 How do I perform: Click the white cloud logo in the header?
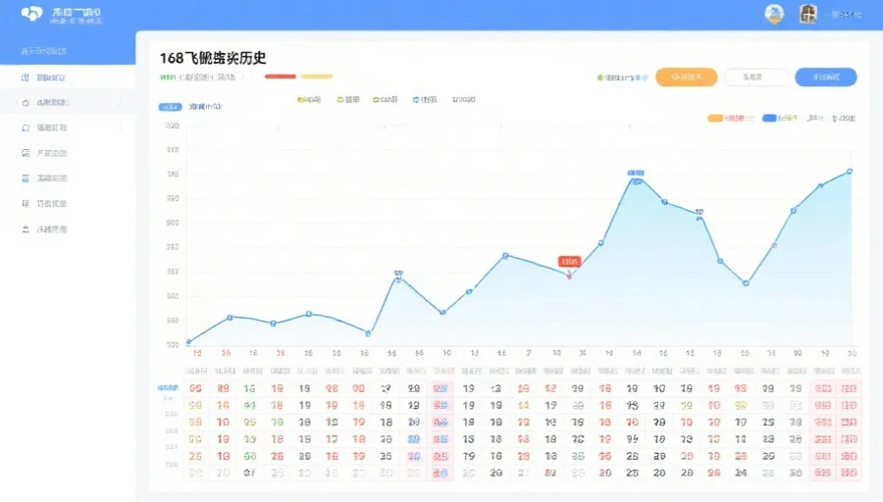[x=31, y=13]
